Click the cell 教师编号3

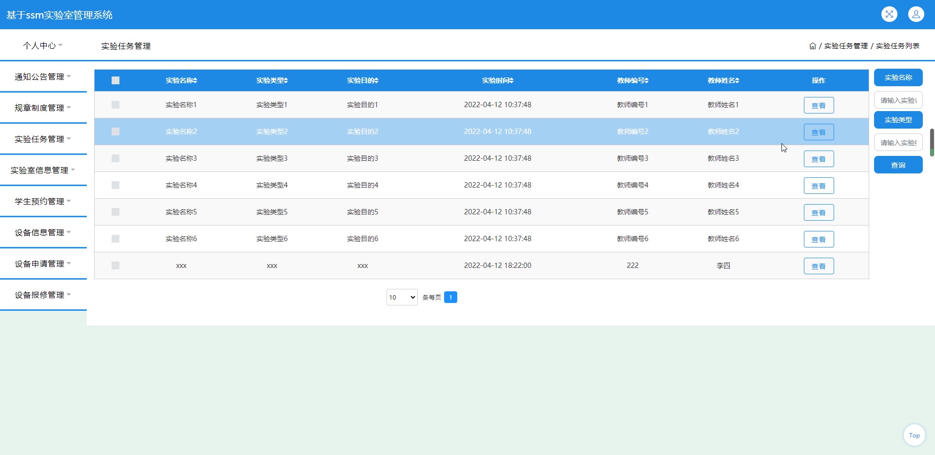tap(632, 158)
